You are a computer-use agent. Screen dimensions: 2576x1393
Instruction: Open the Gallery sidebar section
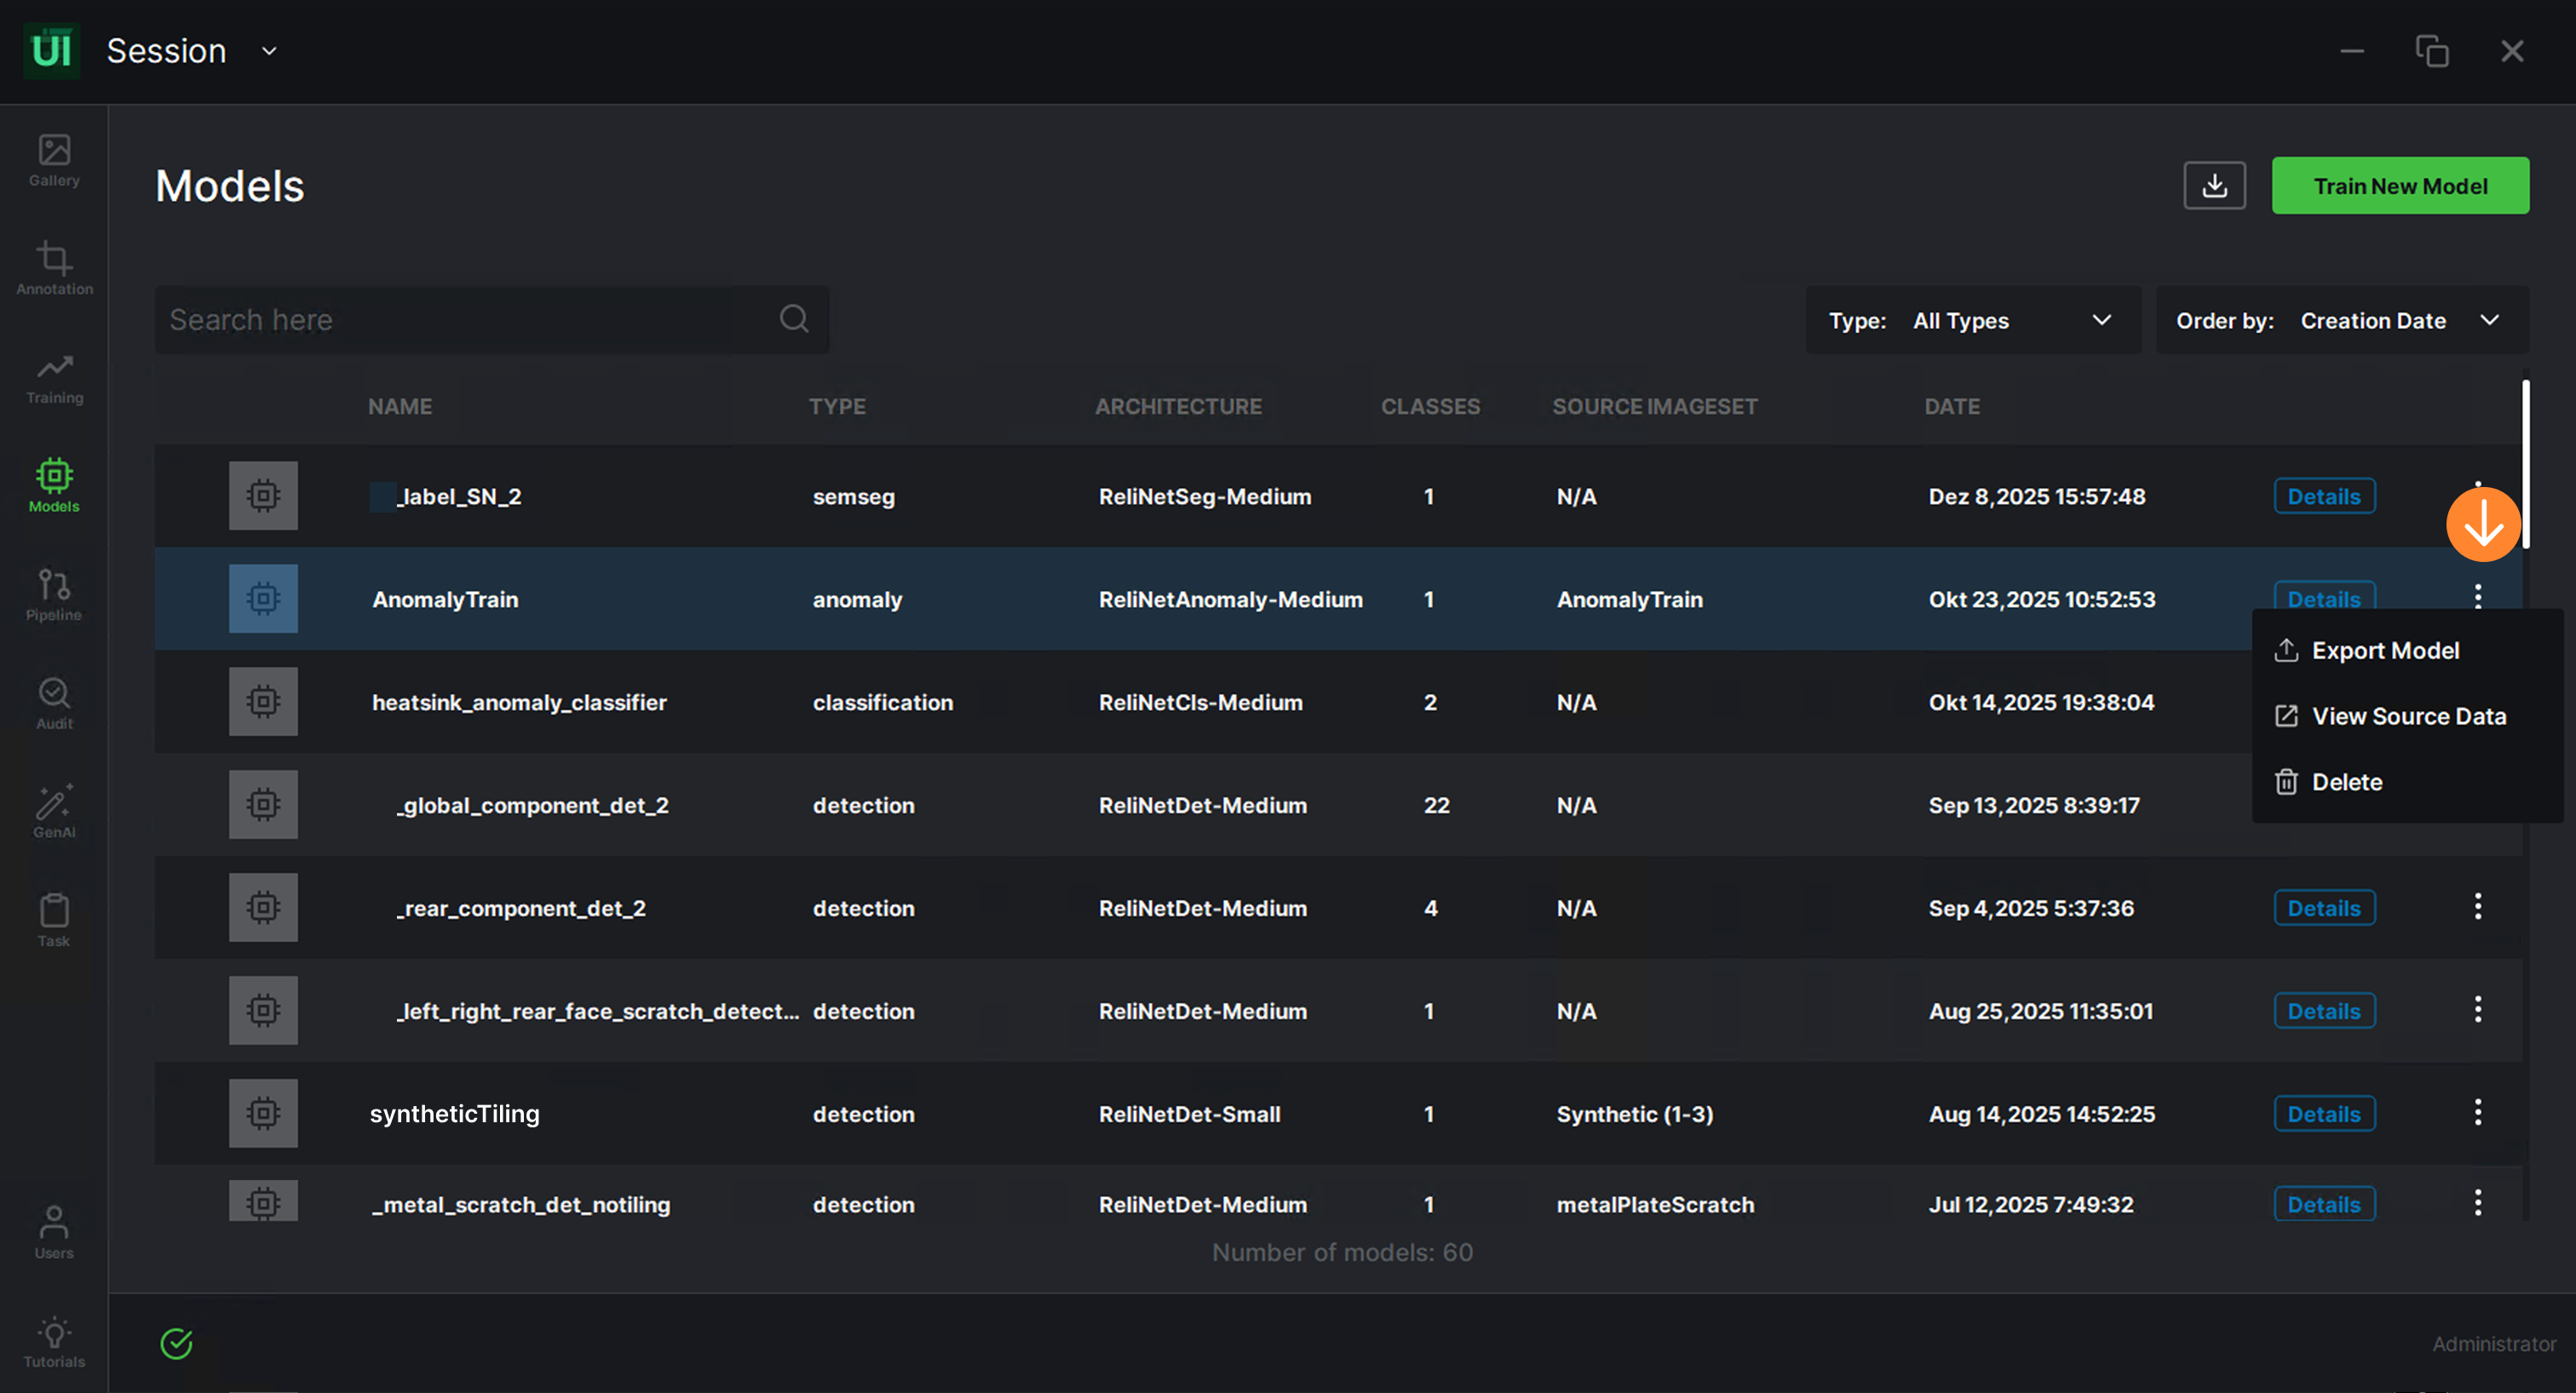click(54, 160)
